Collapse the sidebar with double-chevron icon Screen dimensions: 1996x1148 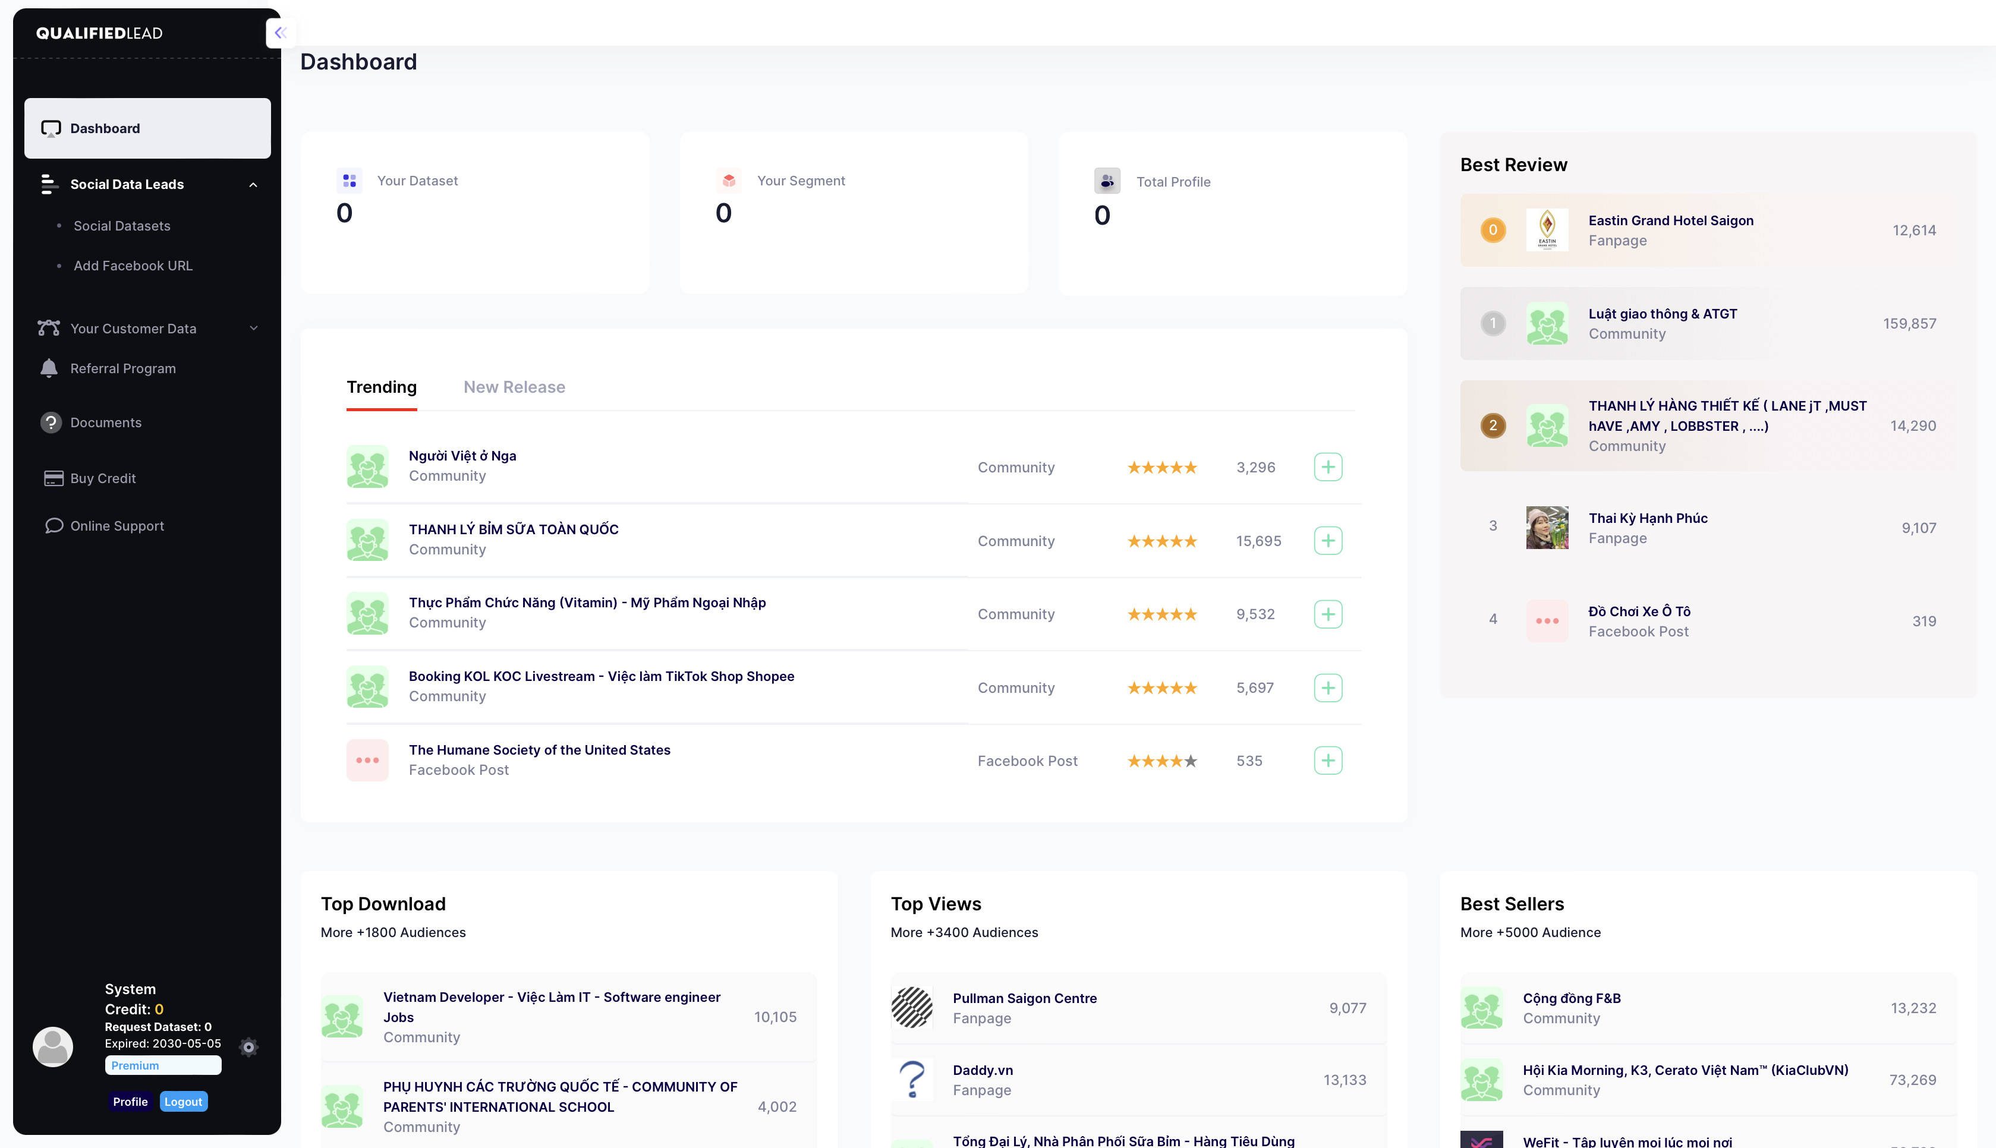[281, 33]
